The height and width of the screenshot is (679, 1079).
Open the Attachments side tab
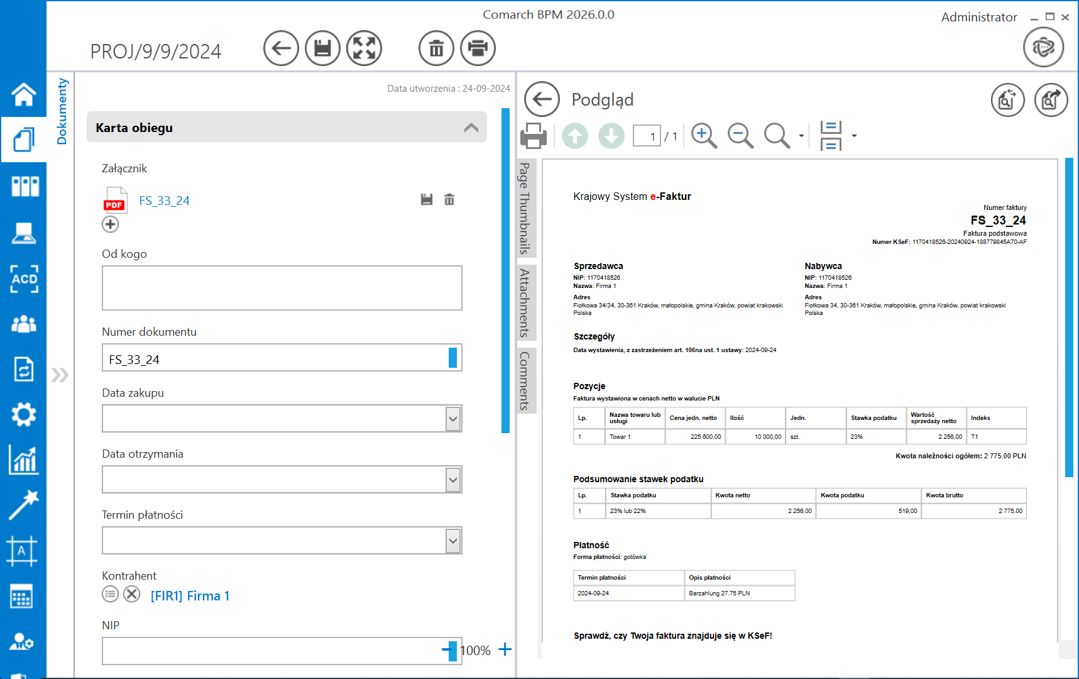pos(525,302)
